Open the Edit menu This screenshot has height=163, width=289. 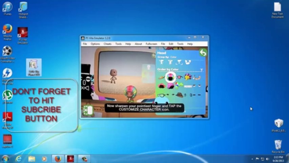pyautogui.click(x=171, y=44)
